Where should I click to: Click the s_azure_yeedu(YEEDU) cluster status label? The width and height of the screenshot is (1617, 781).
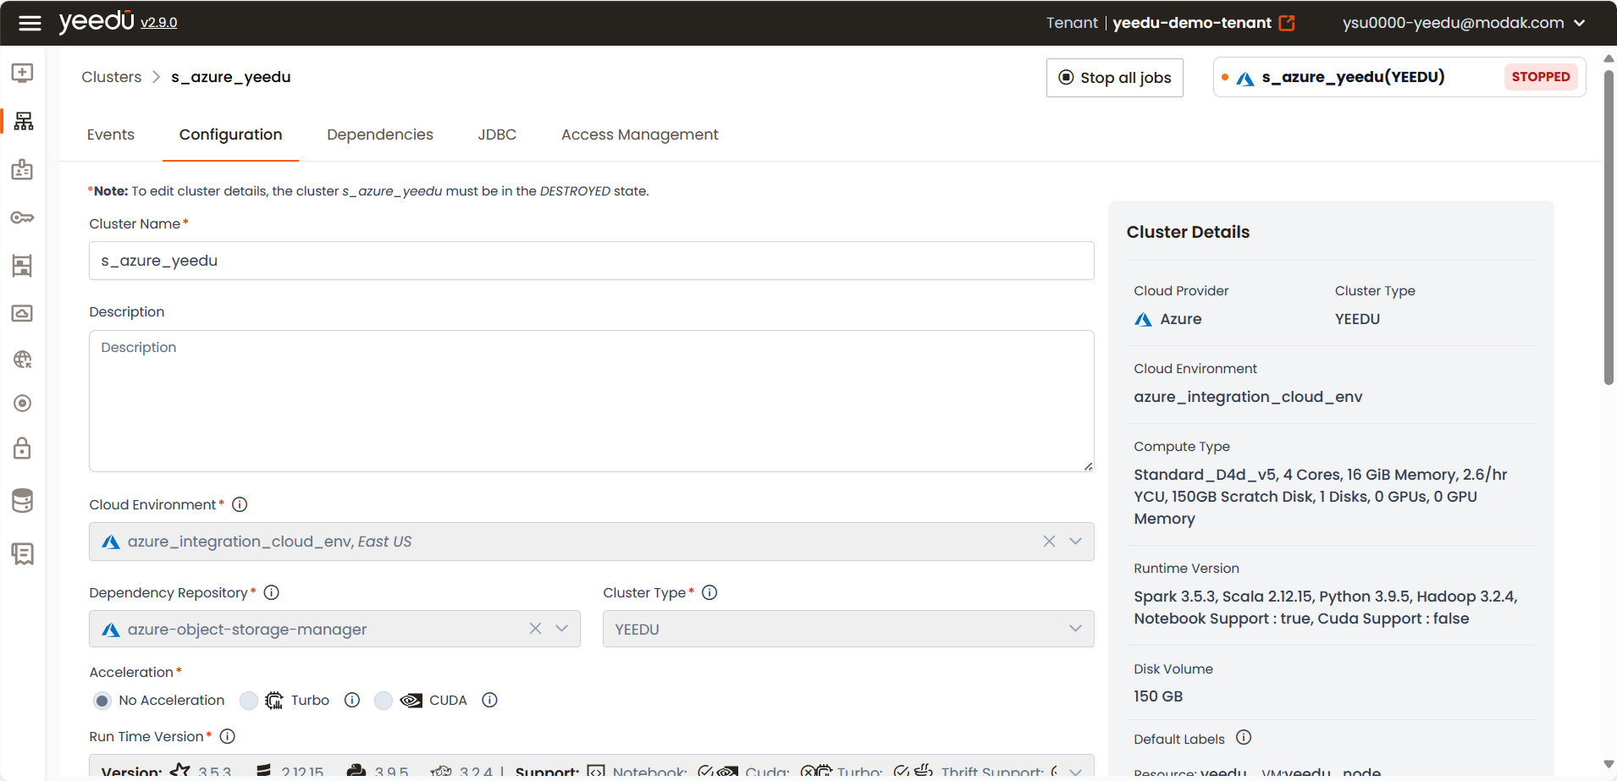click(1353, 77)
